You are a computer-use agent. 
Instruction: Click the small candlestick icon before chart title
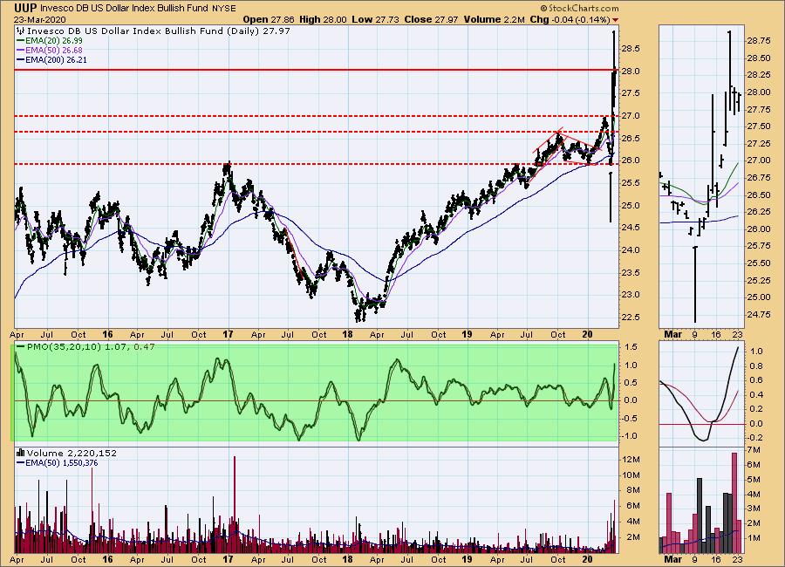click(x=21, y=31)
